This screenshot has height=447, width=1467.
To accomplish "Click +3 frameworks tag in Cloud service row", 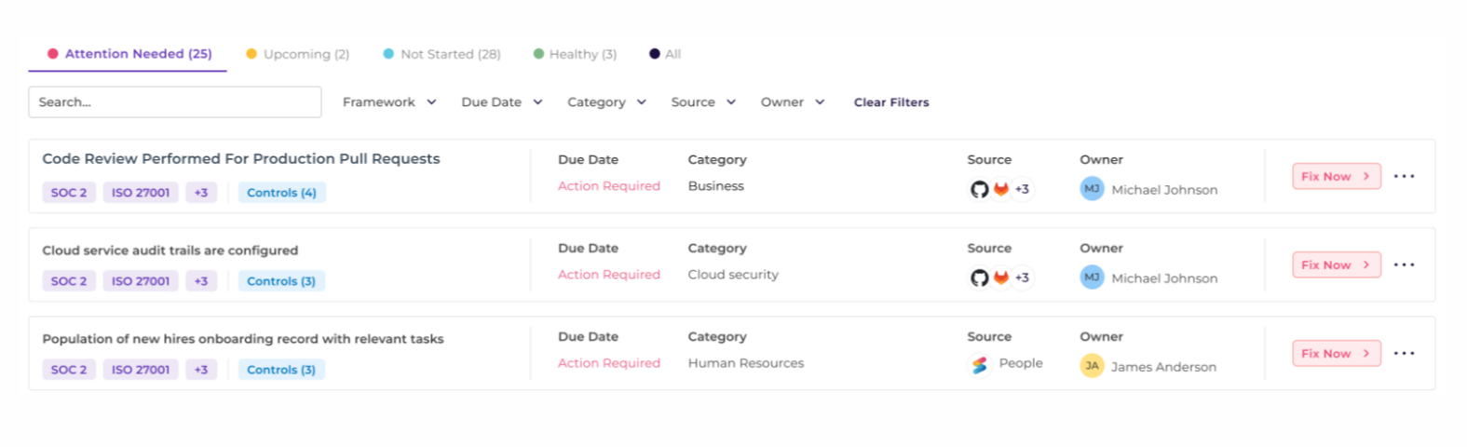I will [x=201, y=281].
